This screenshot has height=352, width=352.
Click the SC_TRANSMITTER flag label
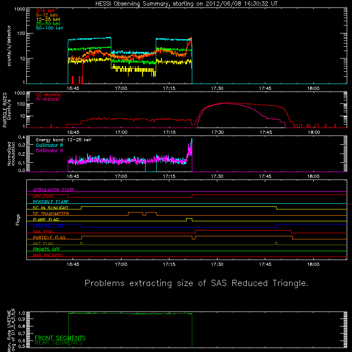[x=51, y=214]
